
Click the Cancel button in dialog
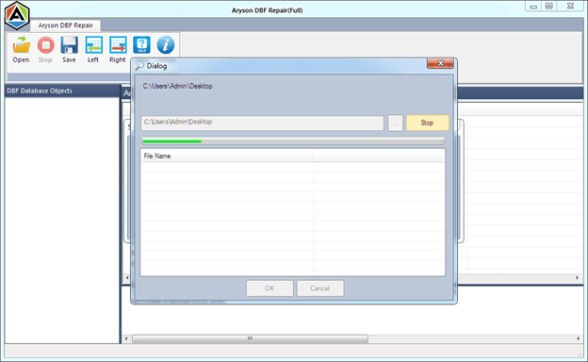tap(319, 288)
